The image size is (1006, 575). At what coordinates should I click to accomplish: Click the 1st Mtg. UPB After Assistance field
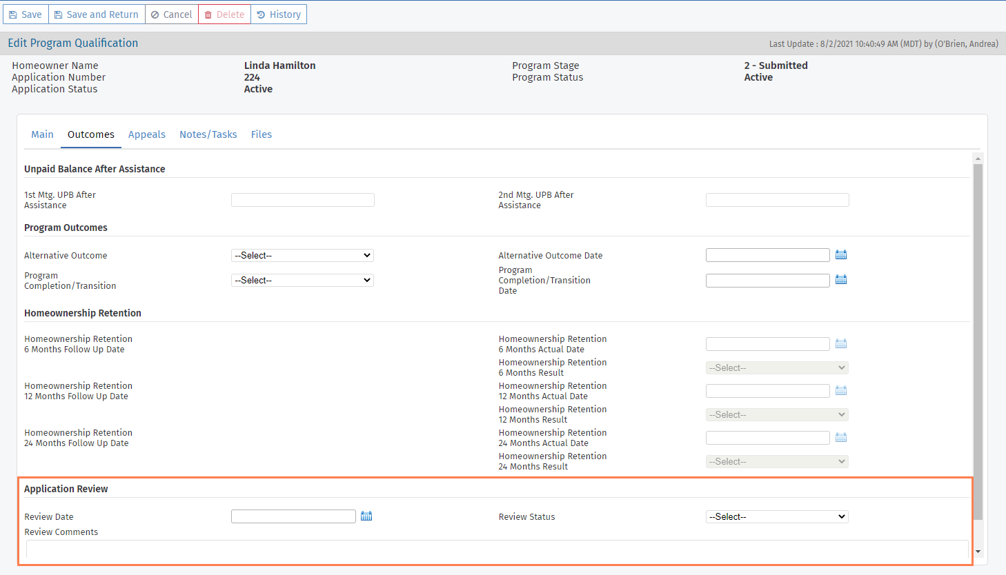pyautogui.click(x=303, y=200)
